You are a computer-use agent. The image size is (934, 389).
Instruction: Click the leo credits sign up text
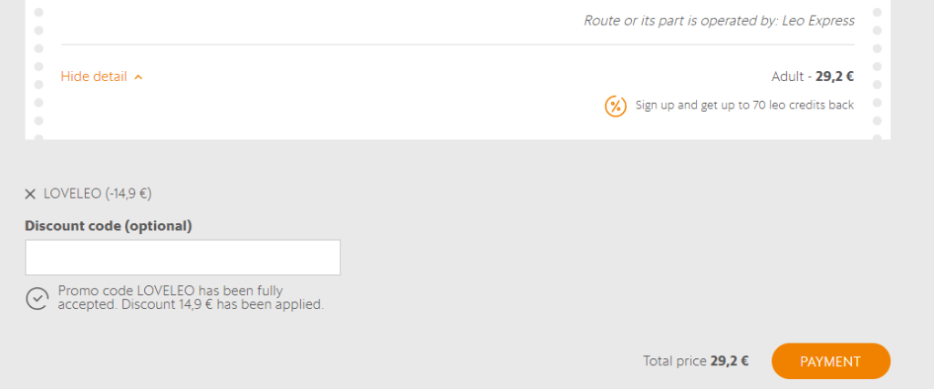pyautogui.click(x=744, y=105)
